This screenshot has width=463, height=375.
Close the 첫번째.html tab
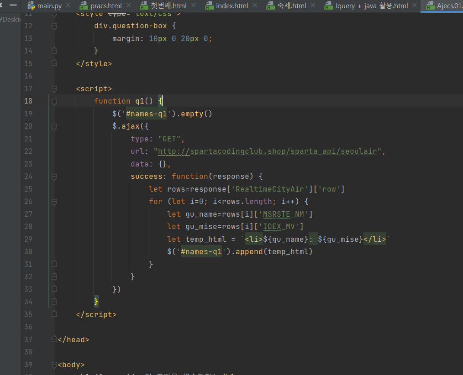pyautogui.click(x=194, y=5)
